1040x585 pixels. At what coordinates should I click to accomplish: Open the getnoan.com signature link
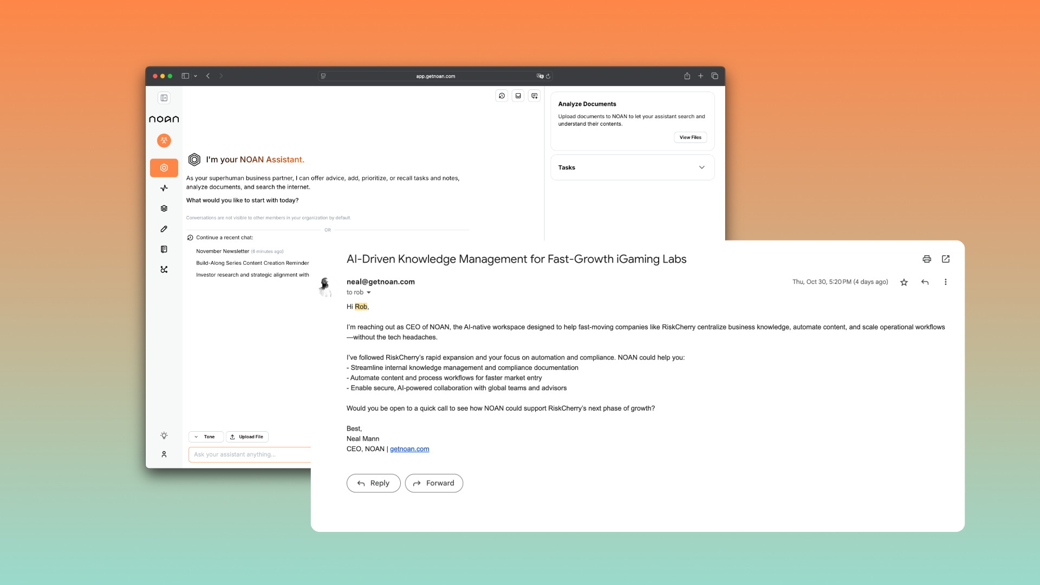pos(409,449)
